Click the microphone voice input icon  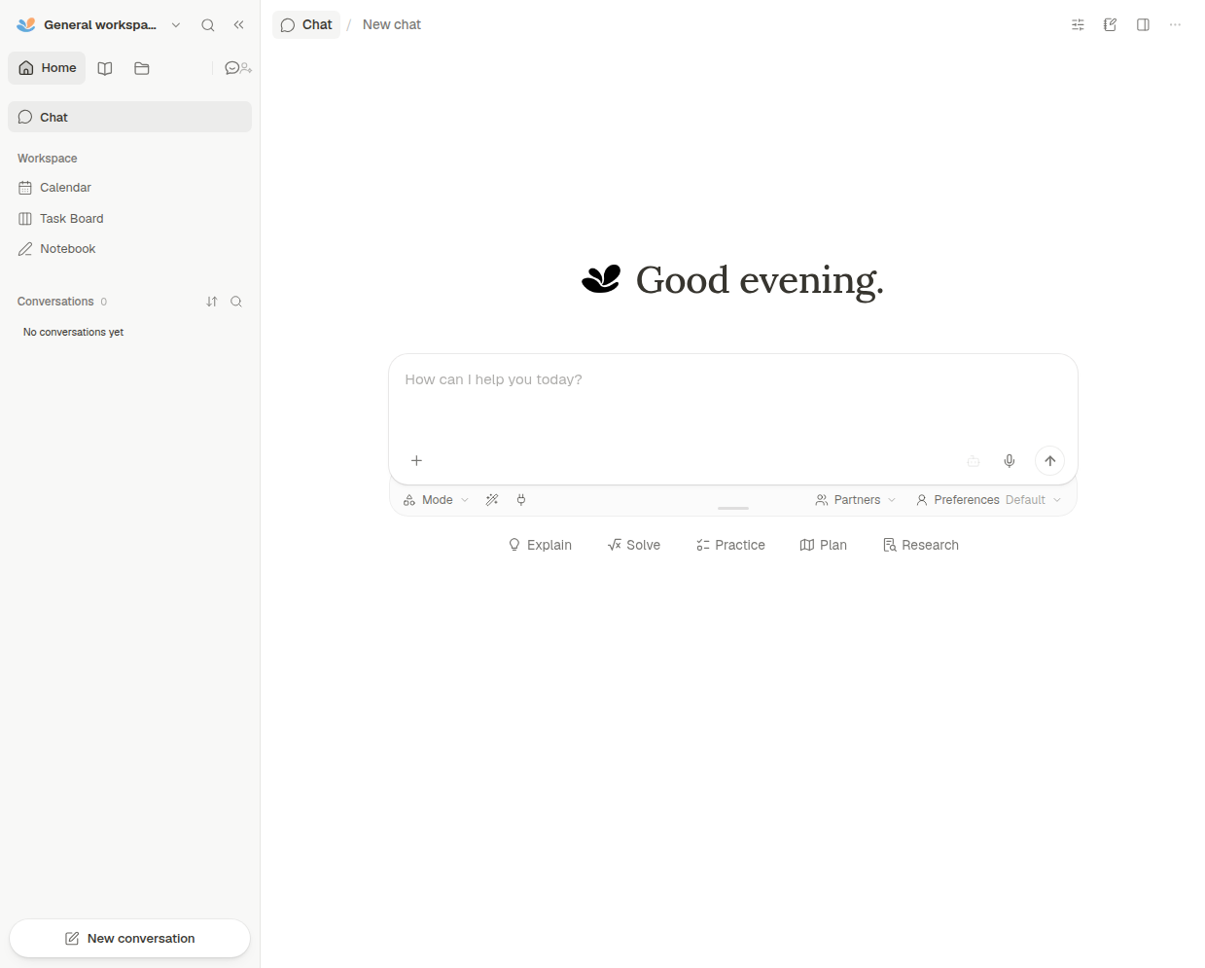pyautogui.click(x=1010, y=461)
